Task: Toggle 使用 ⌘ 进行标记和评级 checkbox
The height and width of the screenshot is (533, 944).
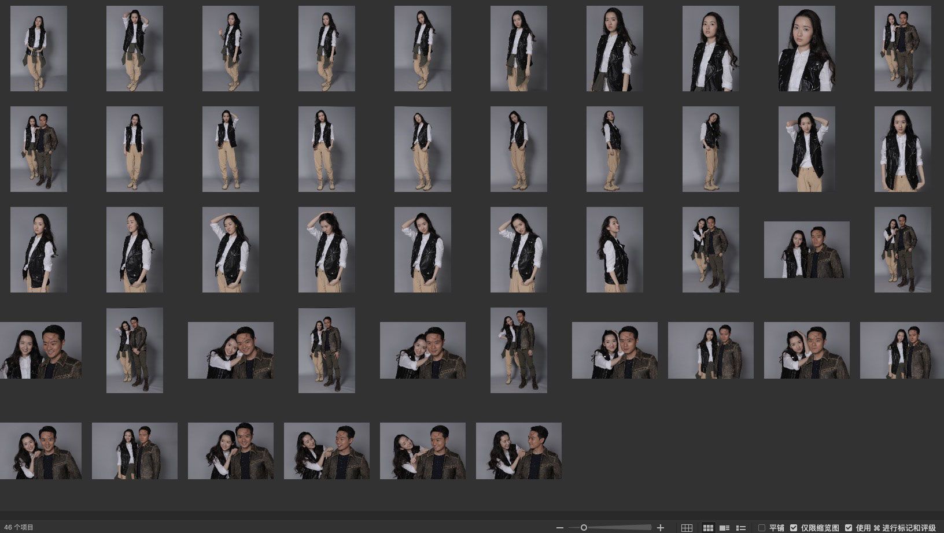Action: (x=849, y=528)
